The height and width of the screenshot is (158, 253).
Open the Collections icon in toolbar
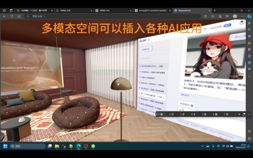(x=220, y=16)
